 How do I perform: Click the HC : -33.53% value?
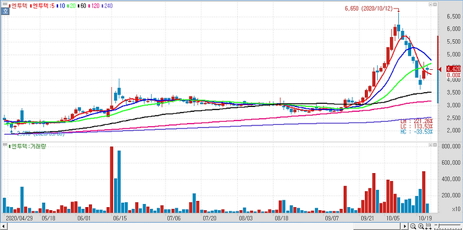point(416,132)
